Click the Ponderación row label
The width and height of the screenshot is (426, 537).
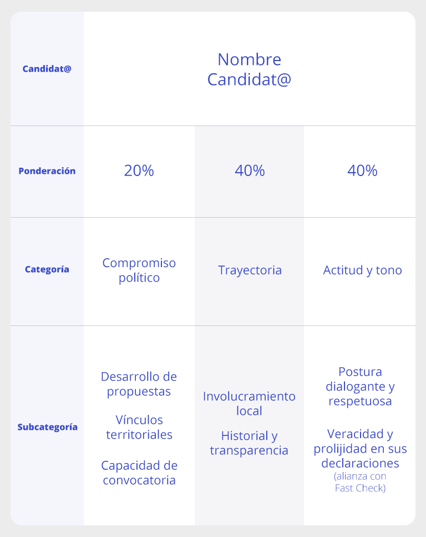(47, 171)
